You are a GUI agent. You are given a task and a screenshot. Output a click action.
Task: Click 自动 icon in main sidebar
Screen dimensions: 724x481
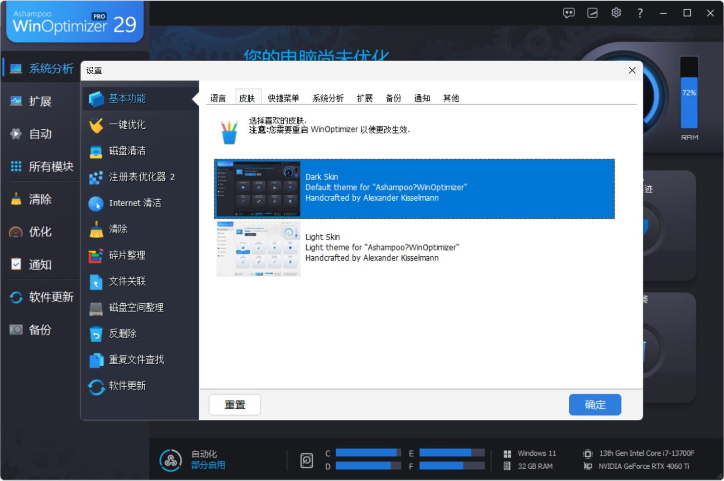[x=16, y=134]
